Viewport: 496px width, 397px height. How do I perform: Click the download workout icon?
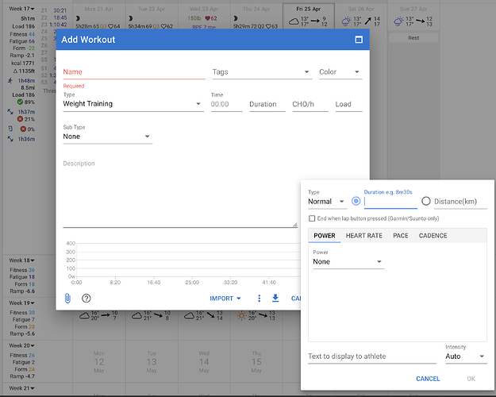click(x=275, y=298)
